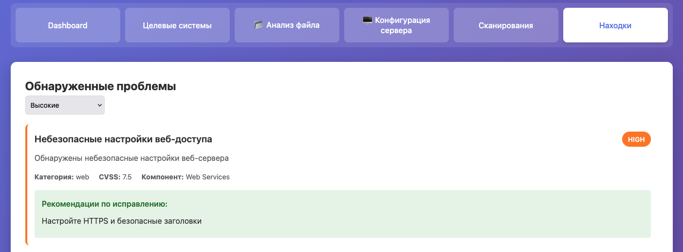
Task: Click the description about небезопасные настройки веб-сервера
Action: point(131,158)
